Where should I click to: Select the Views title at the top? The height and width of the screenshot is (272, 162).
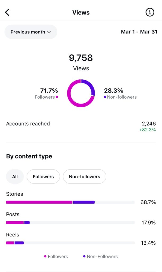point(81,12)
